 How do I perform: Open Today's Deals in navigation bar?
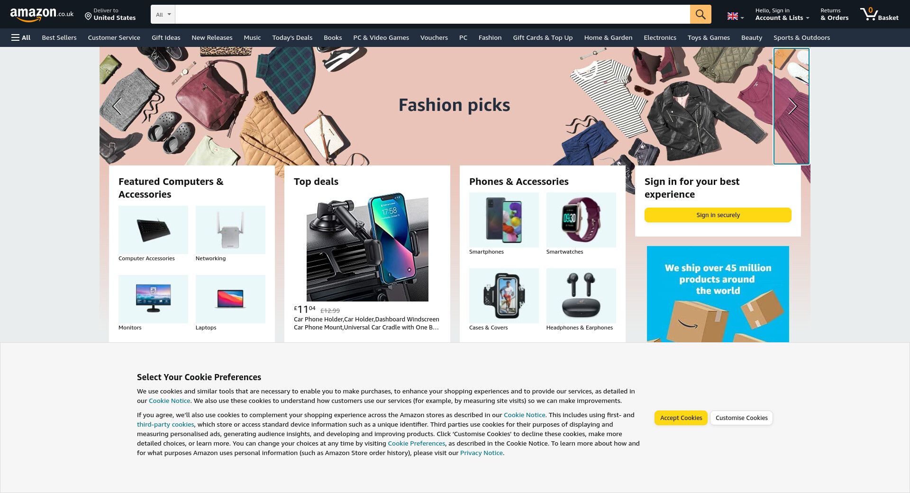point(292,37)
